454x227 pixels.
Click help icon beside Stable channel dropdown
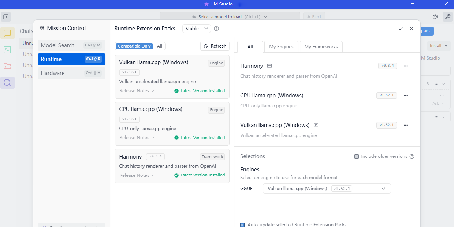[216, 29]
